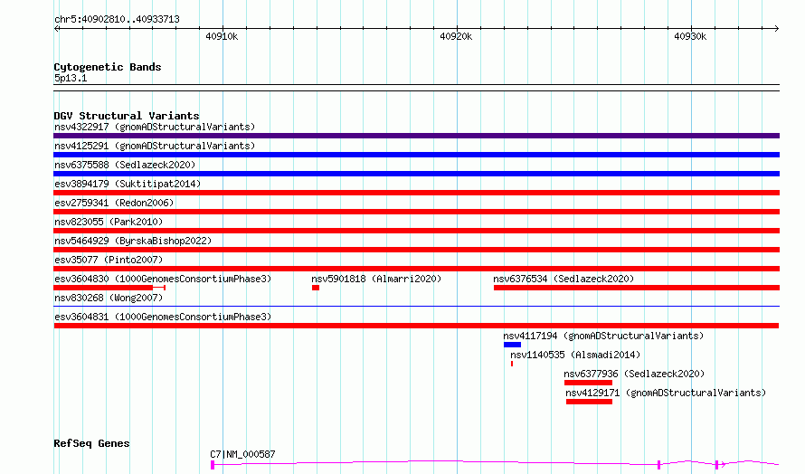Screen dimensions: 805x474
Task: Click the first magenta exon of C7 gene
Action: click(213, 465)
